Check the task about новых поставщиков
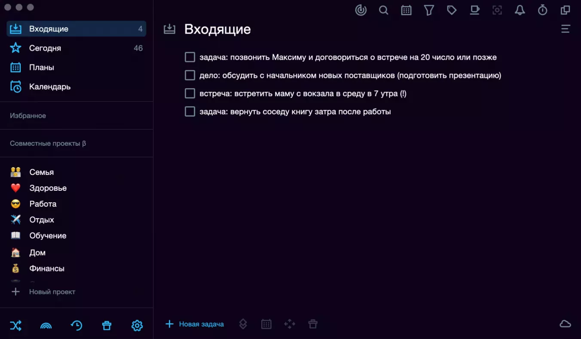The width and height of the screenshot is (581, 339). 190,75
